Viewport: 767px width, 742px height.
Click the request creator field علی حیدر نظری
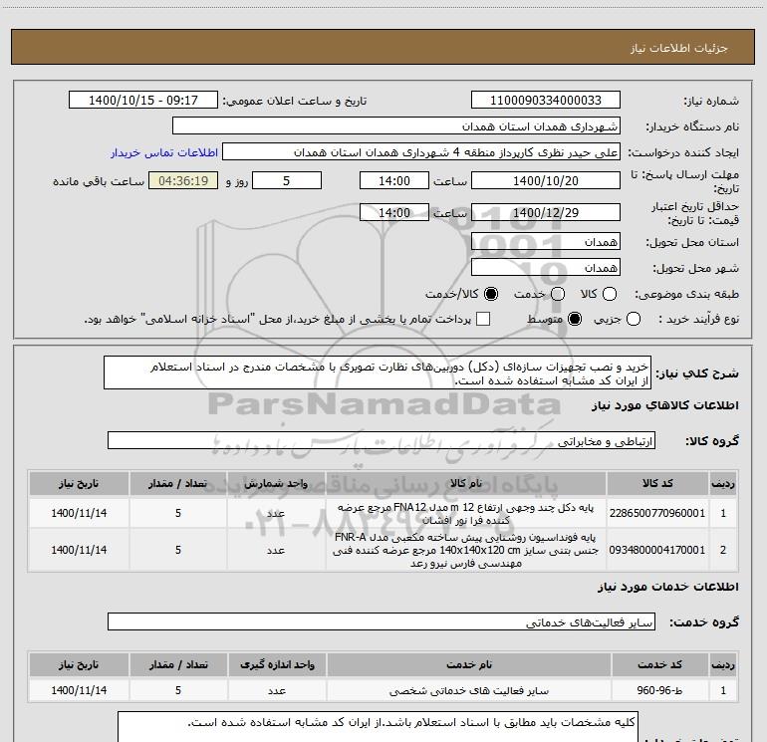point(421,152)
